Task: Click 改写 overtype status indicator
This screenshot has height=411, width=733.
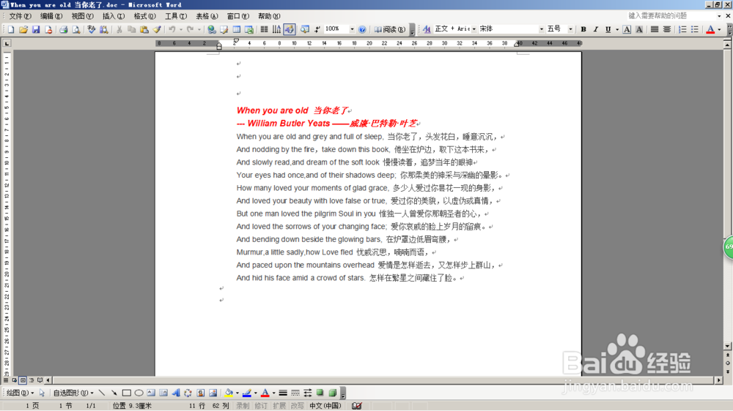Action: point(298,405)
